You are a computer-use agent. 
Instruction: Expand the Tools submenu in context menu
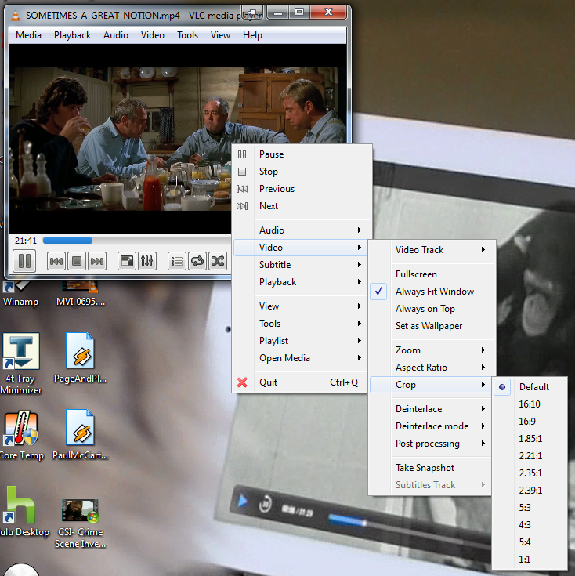coord(301,324)
